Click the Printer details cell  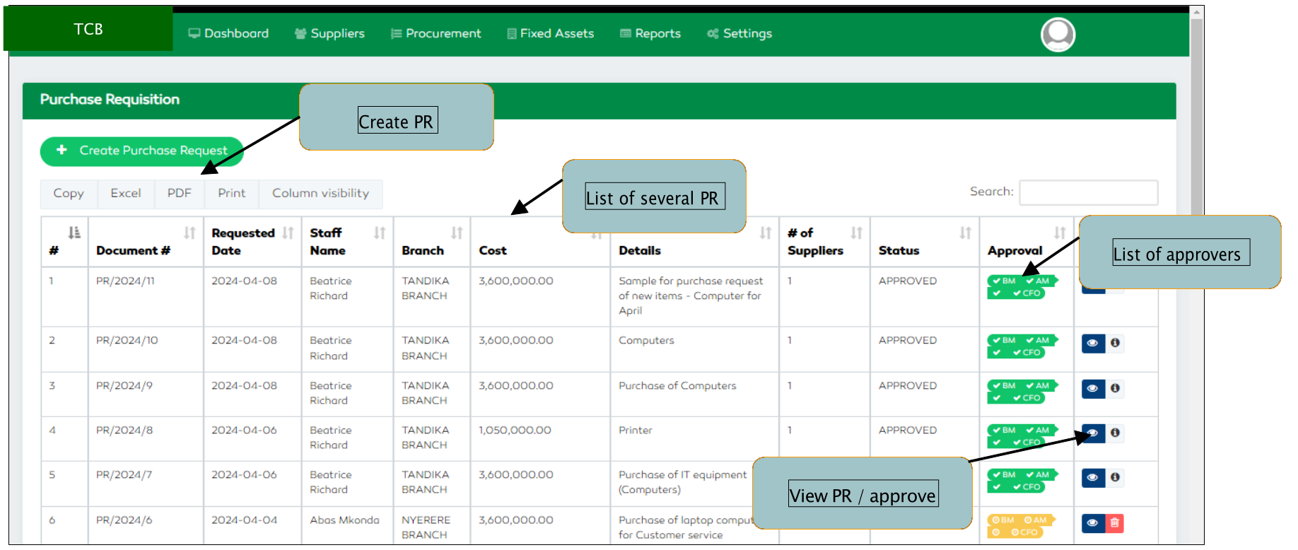point(636,430)
